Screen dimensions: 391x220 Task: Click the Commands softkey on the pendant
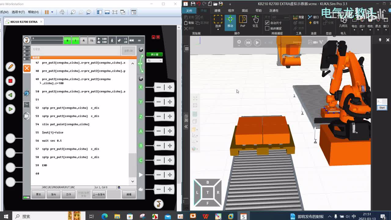click(x=53, y=194)
